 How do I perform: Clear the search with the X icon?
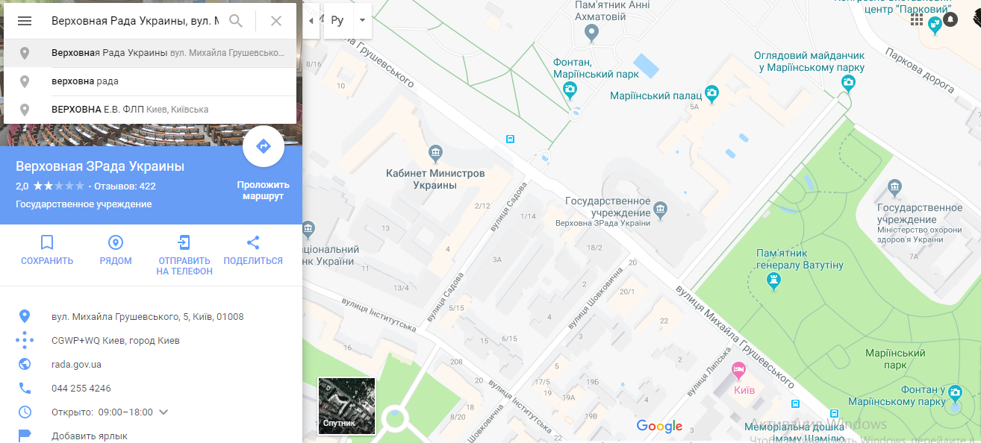pyautogui.click(x=276, y=21)
